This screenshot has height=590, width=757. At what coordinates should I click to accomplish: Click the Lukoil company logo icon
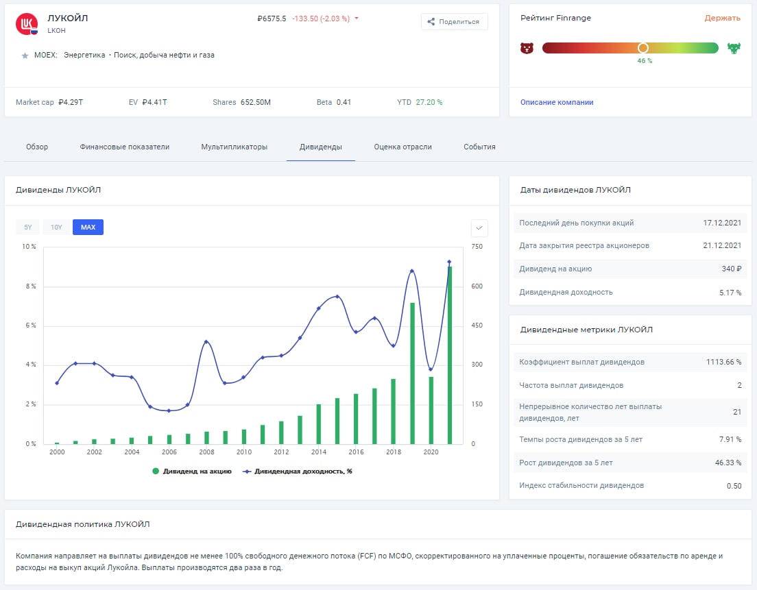point(26,24)
